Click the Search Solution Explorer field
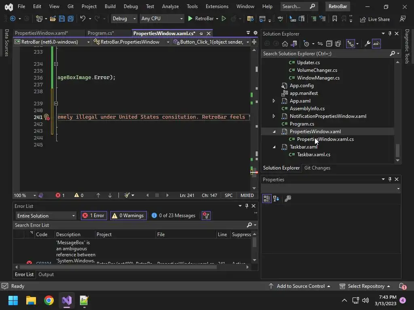Image resolution: width=414 pixels, height=310 pixels. click(326, 54)
